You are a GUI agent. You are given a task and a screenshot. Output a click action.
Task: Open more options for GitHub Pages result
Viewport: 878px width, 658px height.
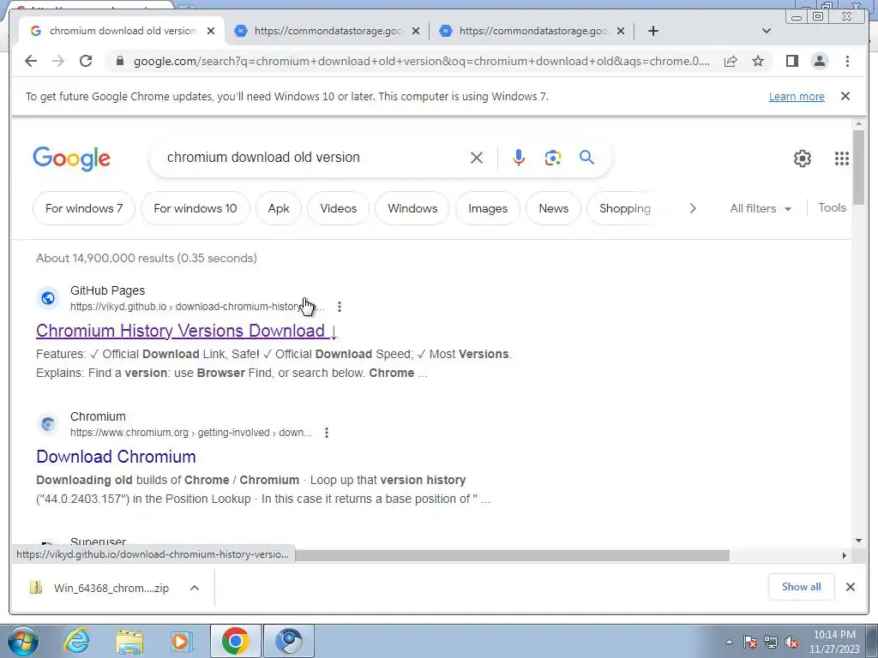tap(340, 307)
